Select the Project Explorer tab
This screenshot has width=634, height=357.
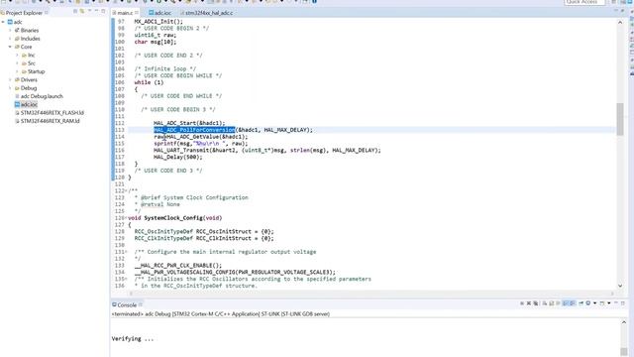(24, 13)
